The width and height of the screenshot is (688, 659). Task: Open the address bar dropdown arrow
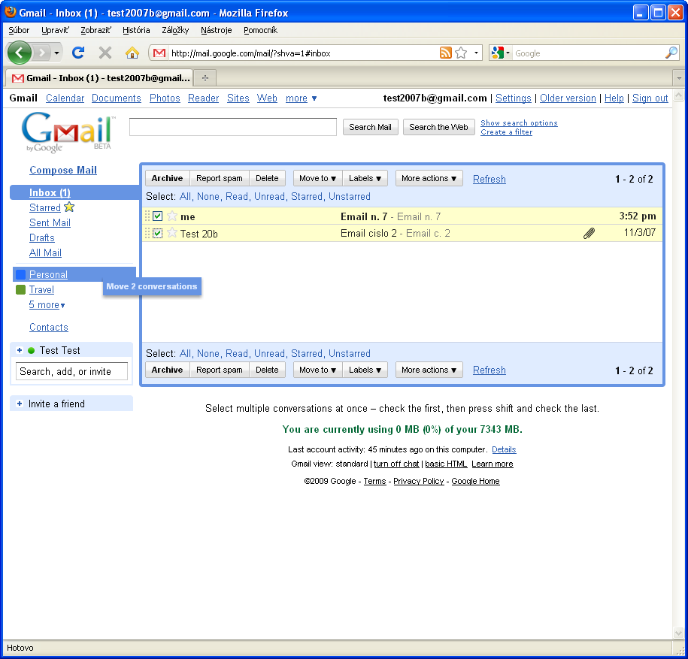476,53
